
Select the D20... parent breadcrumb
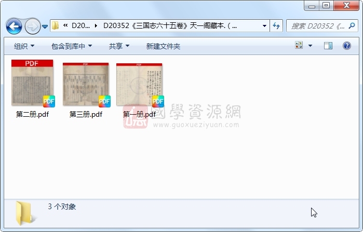(80, 25)
